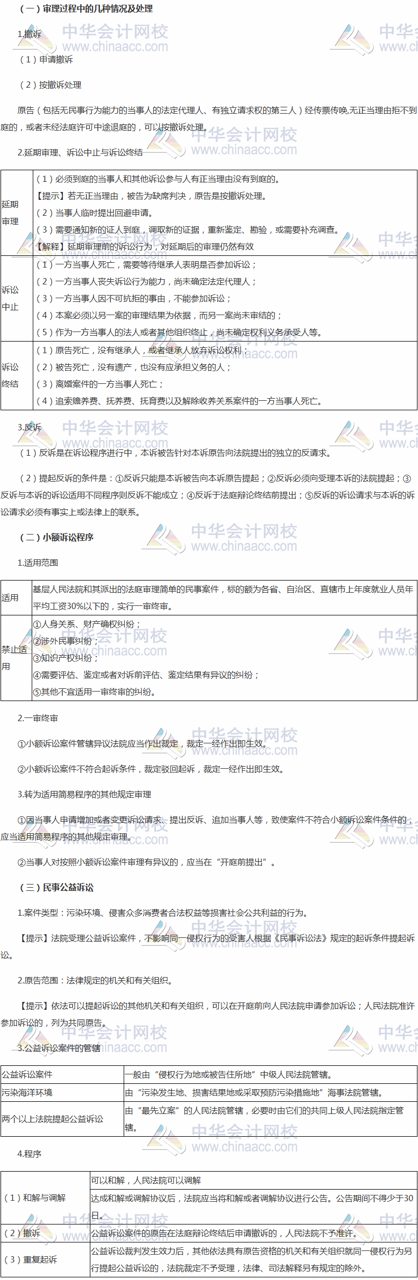This screenshot has width=418, height=1280.
Task: Click the line (1)申请撤诉
Action: [x=47, y=59]
